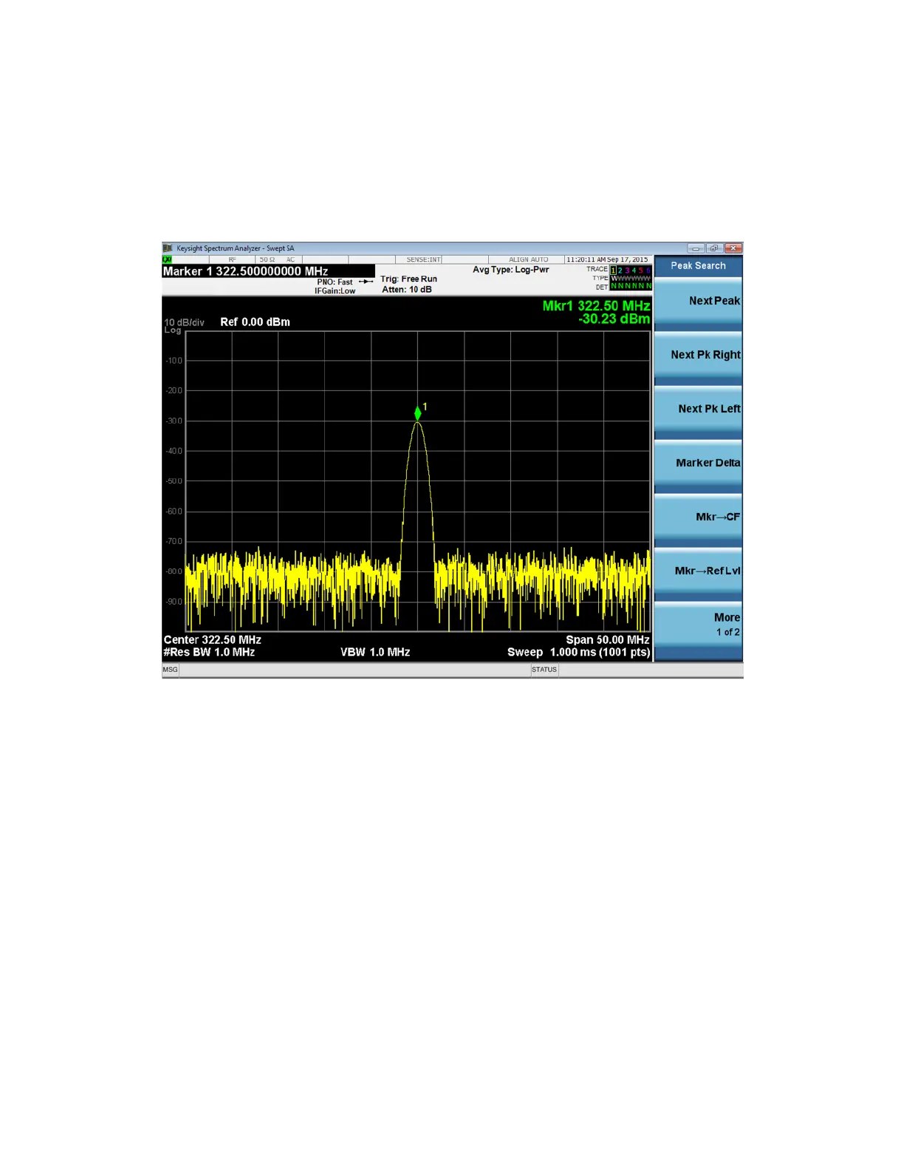Click the Keysight application icon in title bar
Screen dimensions: 904x1171
click(168, 248)
